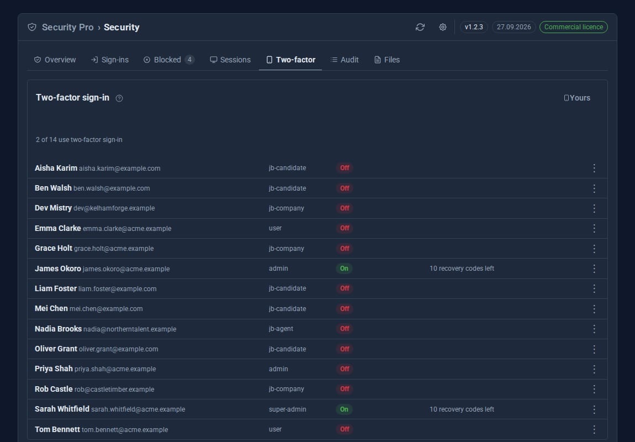Click the email rob@castletimber.example
The image size is (635, 442).
pos(114,390)
